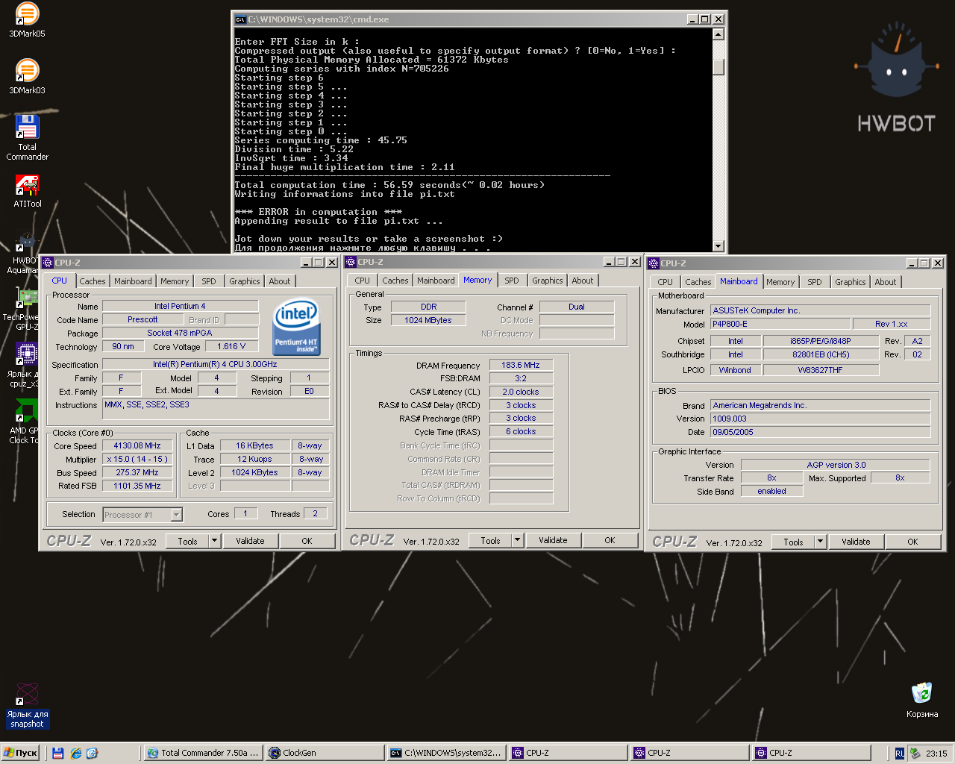Viewport: 955px width, 764px height.
Task: Click cmd.exe scrollbar down arrow
Action: pos(718,246)
